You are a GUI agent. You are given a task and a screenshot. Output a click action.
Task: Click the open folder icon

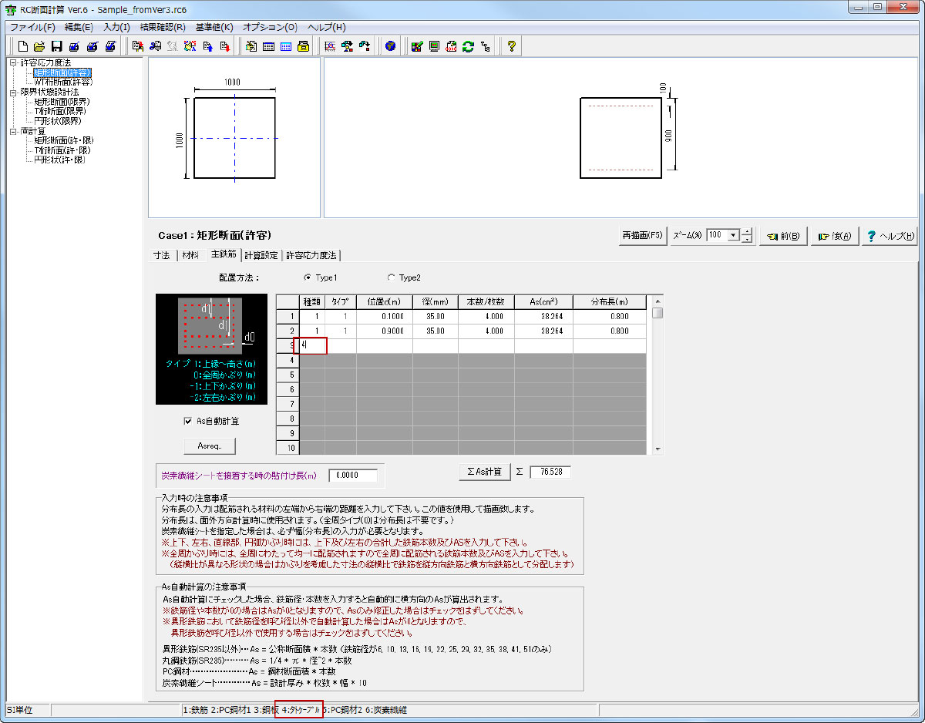[39, 46]
